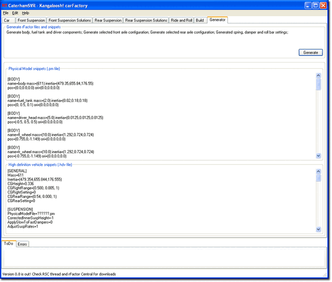
Task: Click the 'AdjustSuspRates=1' line
Action: [23, 227]
